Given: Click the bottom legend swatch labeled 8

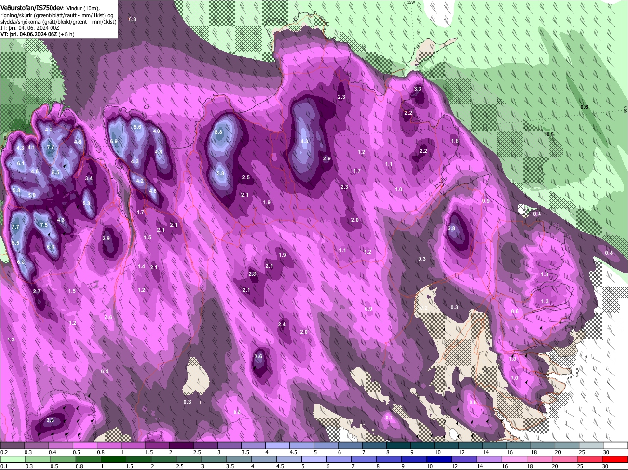Looking at the screenshot, I should coord(389,459).
